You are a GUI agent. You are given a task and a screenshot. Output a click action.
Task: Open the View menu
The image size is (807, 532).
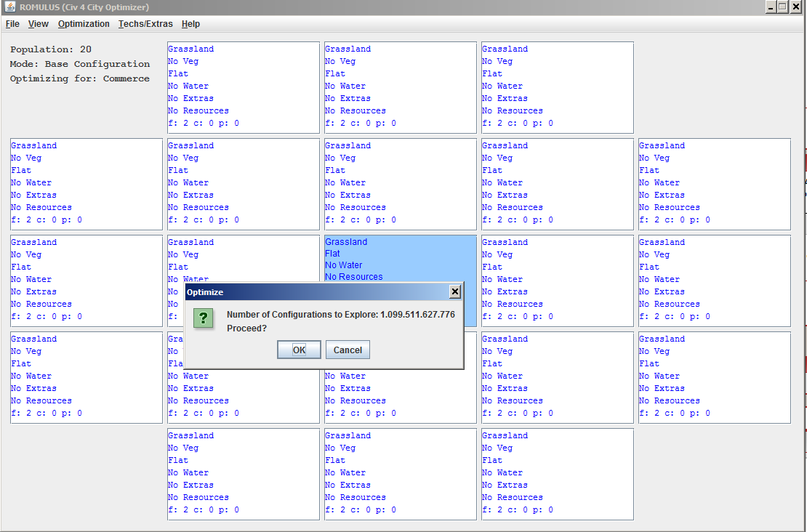click(38, 24)
